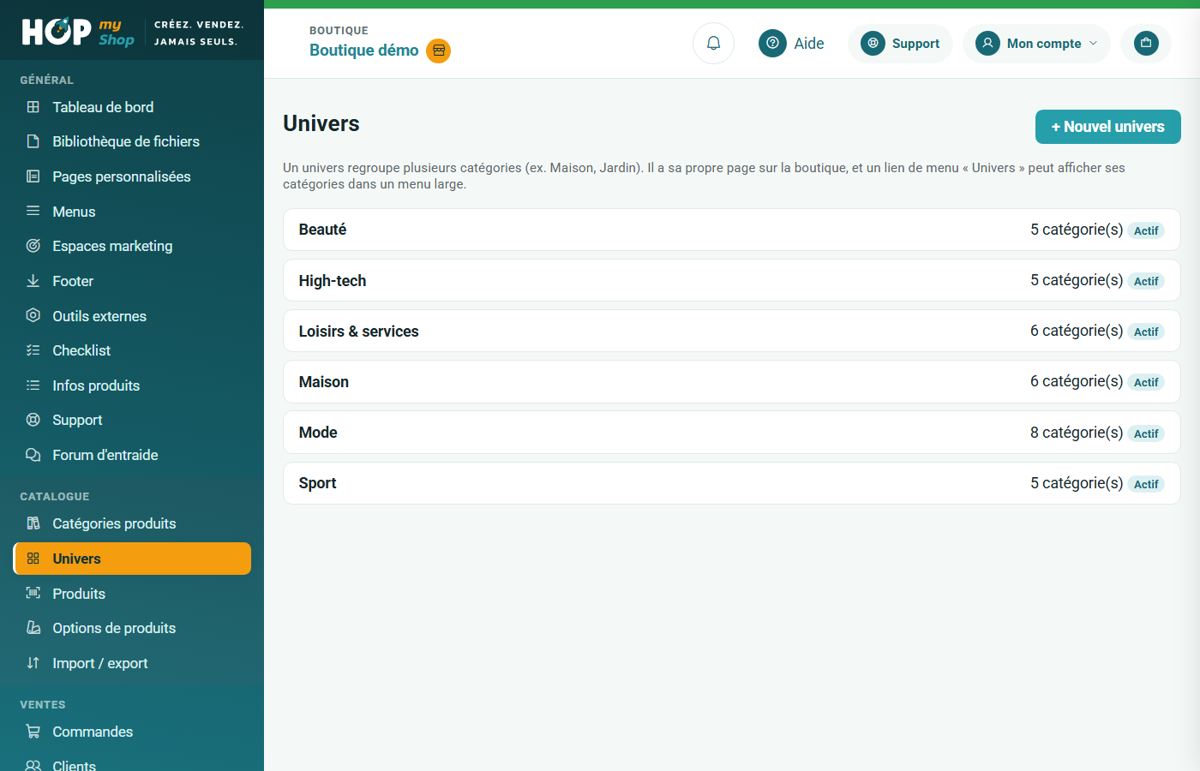Image resolution: width=1200 pixels, height=771 pixels.
Task: Click the Actif badge on the Mode row
Action: (x=1146, y=433)
